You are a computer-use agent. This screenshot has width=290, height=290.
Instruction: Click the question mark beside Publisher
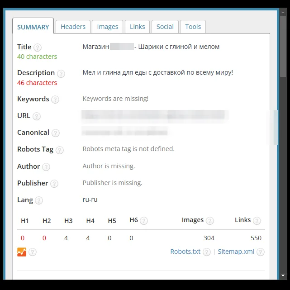coord(54,184)
